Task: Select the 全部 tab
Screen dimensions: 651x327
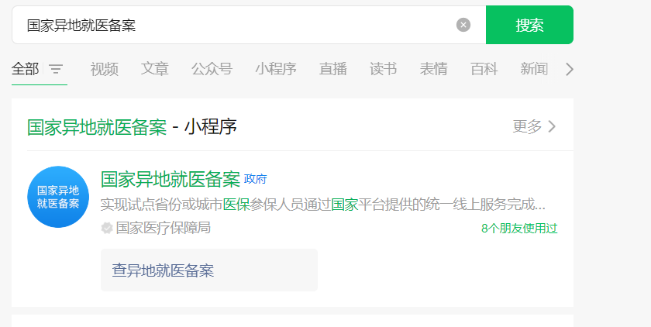Action: (x=25, y=69)
